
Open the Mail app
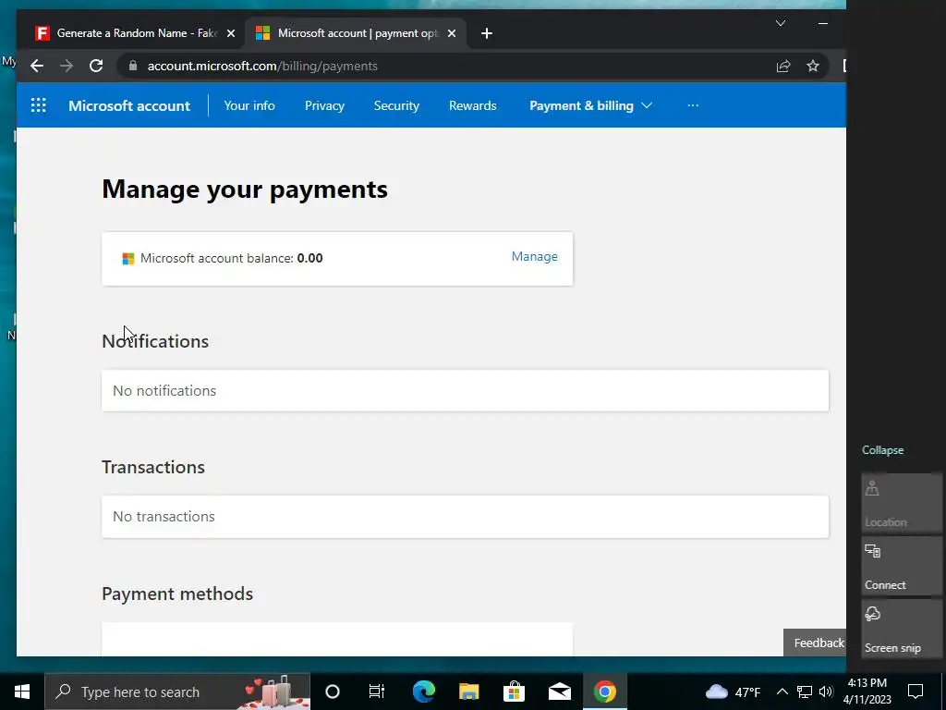560,692
